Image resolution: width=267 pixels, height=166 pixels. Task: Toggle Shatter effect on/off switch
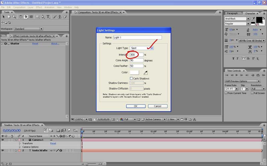[5, 44]
